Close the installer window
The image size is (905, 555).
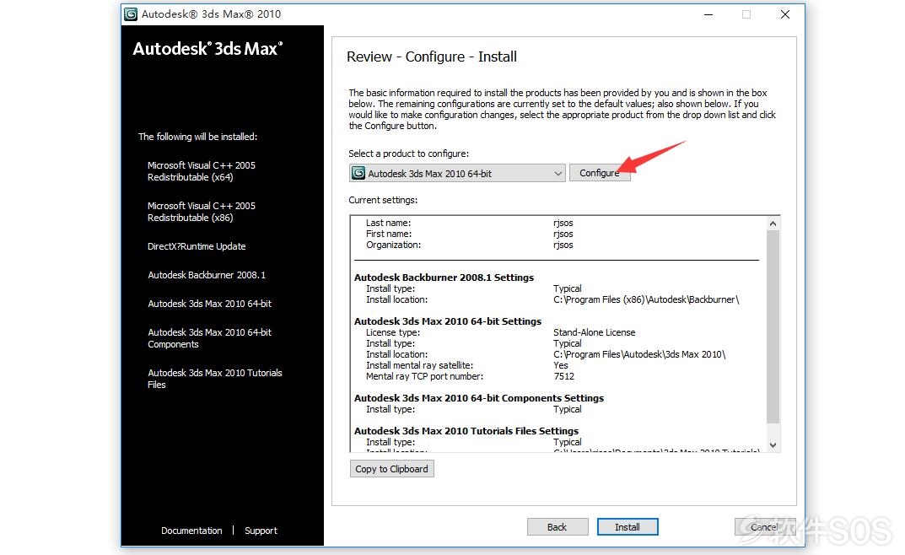click(x=785, y=14)
